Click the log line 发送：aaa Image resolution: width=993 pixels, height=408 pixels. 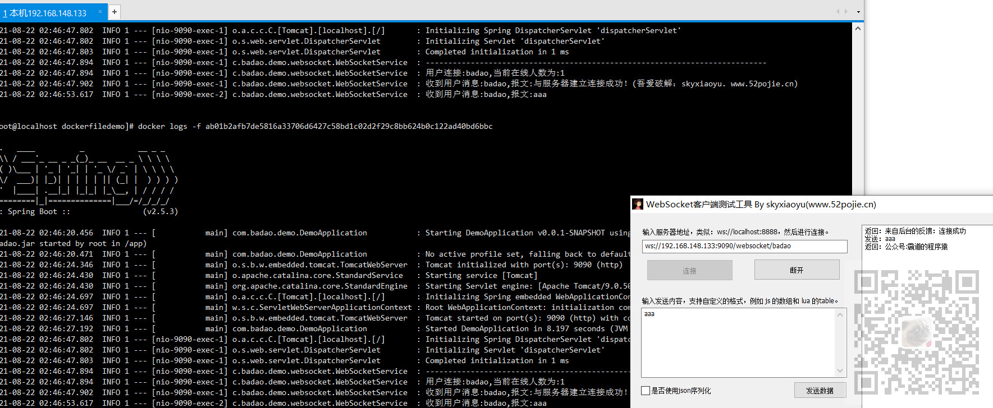[x=880, y=239]
